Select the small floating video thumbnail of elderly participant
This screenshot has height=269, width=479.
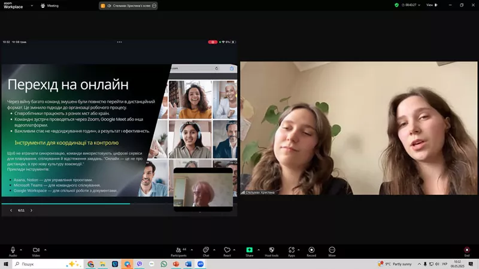coord(203,189)
